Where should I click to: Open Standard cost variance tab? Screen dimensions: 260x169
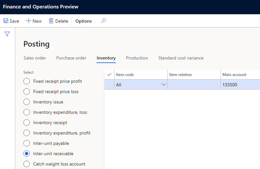point(181,58)
